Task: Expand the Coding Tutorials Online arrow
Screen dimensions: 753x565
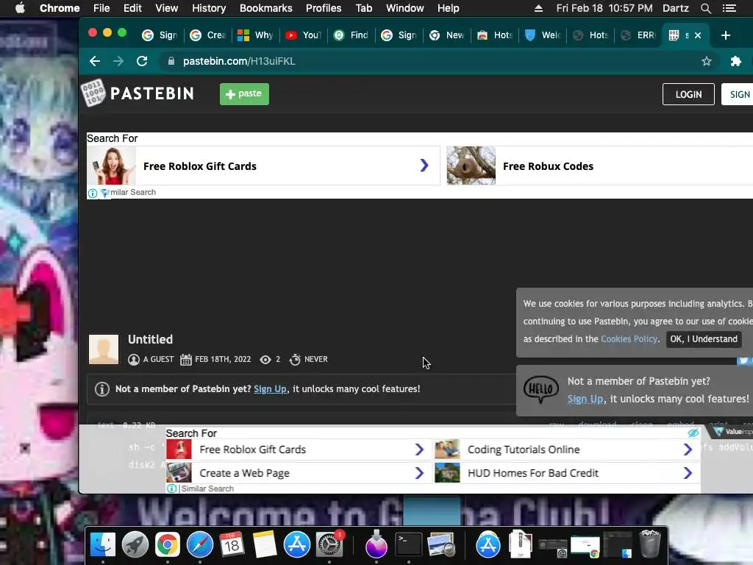Action: pyautogui.click(x=688, y=449)
